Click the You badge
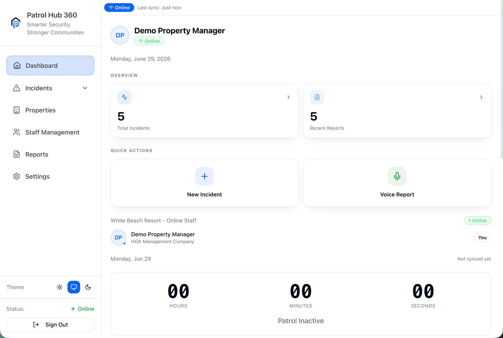The height and width of the screenshot is (338, 503). point(482,237)
